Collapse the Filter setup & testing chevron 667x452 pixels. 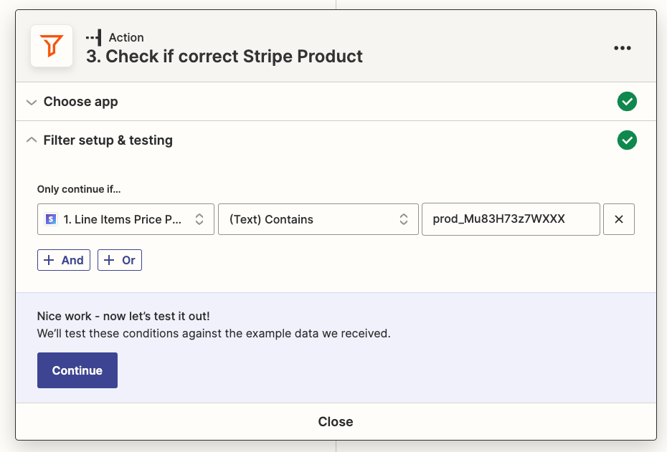(31, 140)
